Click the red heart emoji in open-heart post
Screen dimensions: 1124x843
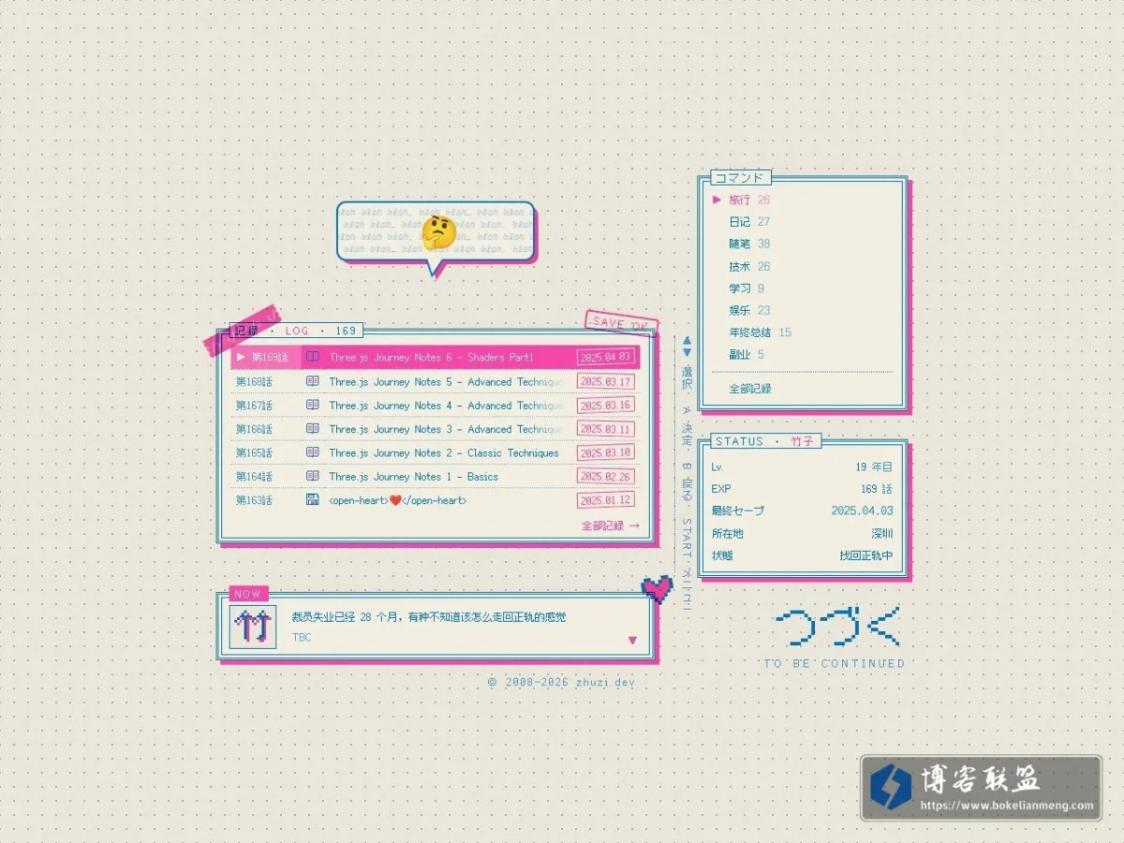click(395, 500)
